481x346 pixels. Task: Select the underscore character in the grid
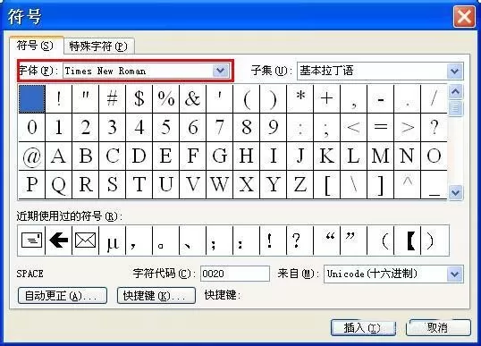434,185
